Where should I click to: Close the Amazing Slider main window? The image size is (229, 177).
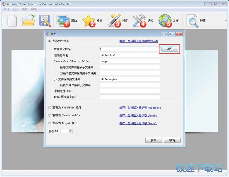223,4
